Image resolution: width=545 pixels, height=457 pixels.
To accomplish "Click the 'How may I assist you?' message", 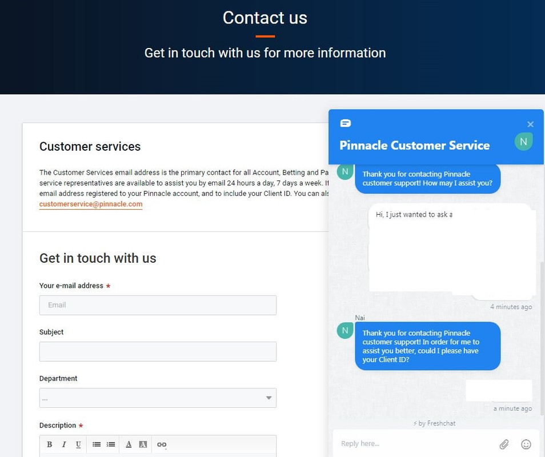I will tap(427, 179).
